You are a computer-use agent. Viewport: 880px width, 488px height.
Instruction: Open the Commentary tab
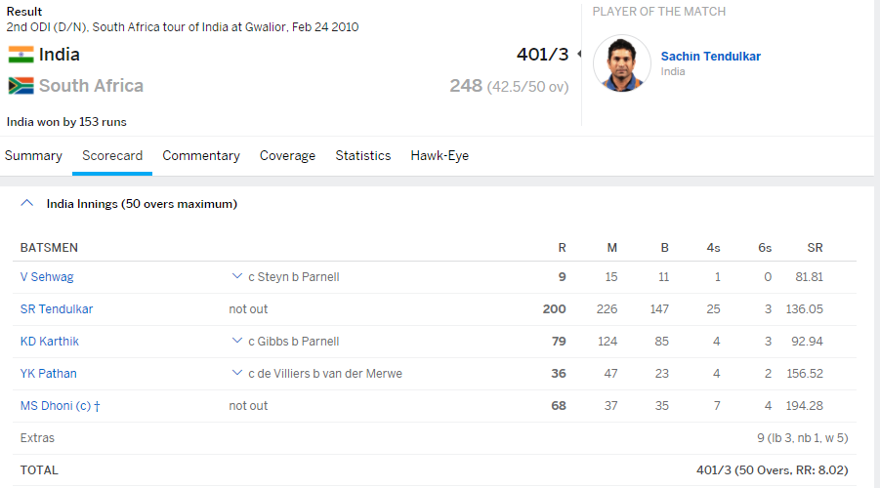[201, 156]
